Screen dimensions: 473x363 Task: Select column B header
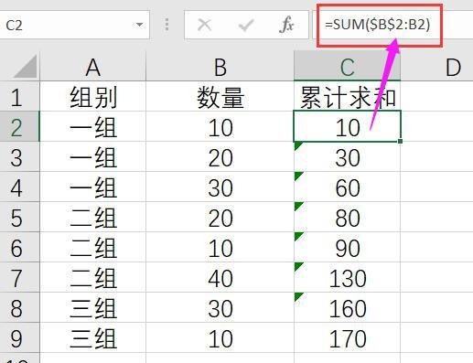point(220,67)
